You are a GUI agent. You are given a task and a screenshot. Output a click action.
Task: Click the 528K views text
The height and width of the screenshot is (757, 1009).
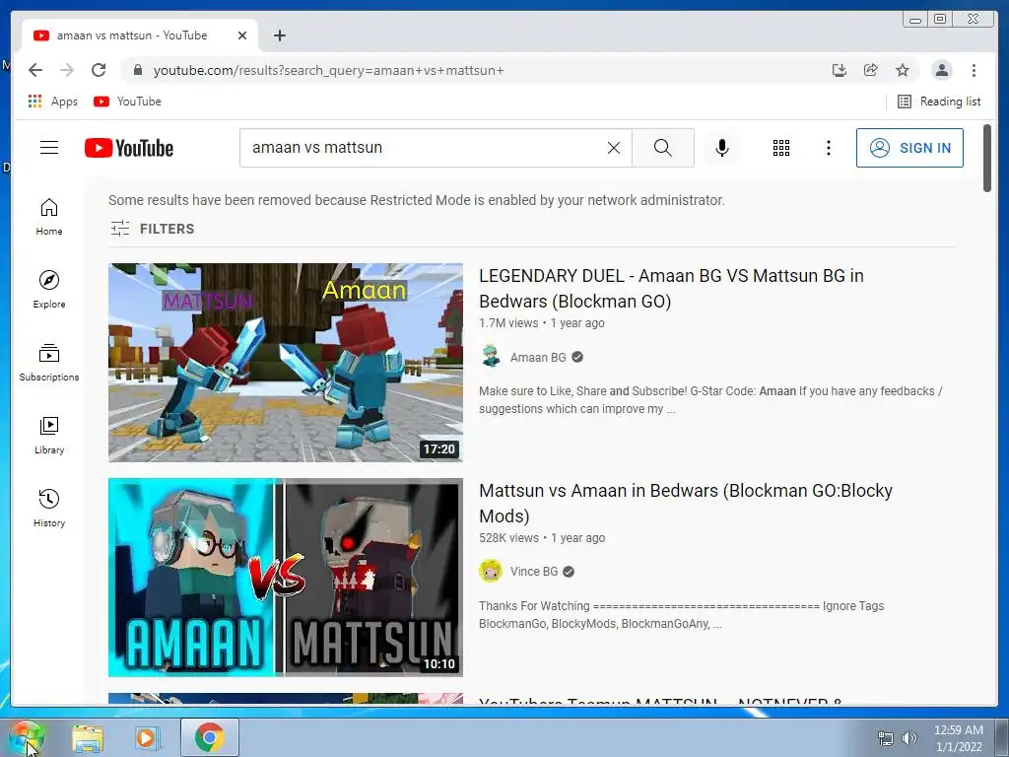click(x=509, y=538)
